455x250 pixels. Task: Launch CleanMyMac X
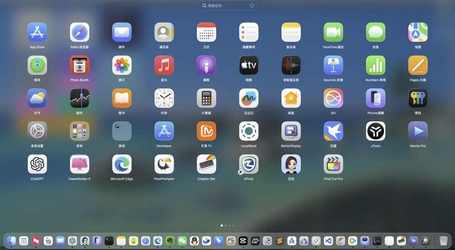80,164
